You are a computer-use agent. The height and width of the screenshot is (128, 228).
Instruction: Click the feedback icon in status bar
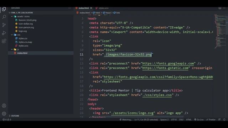(219, 119)
